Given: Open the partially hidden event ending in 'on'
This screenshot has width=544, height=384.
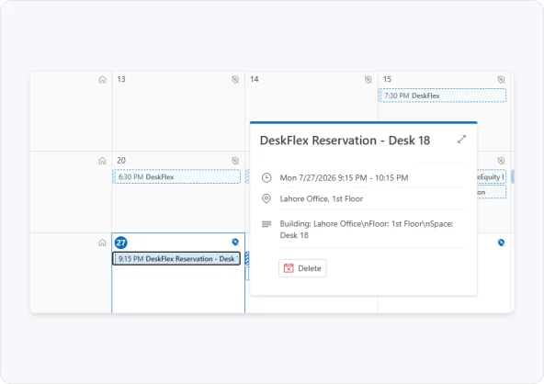Looking at the screenshot, I should coord(492,192).
